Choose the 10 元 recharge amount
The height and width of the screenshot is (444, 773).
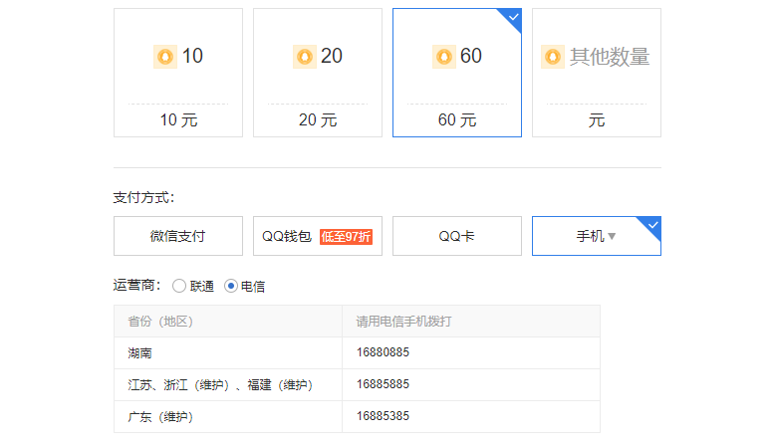coord(178,120)
